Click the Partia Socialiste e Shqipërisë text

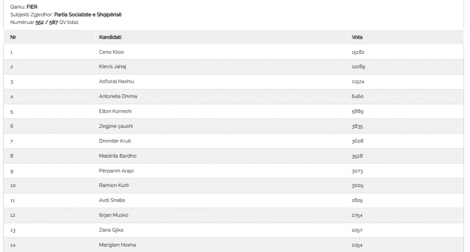coord(88,15)
